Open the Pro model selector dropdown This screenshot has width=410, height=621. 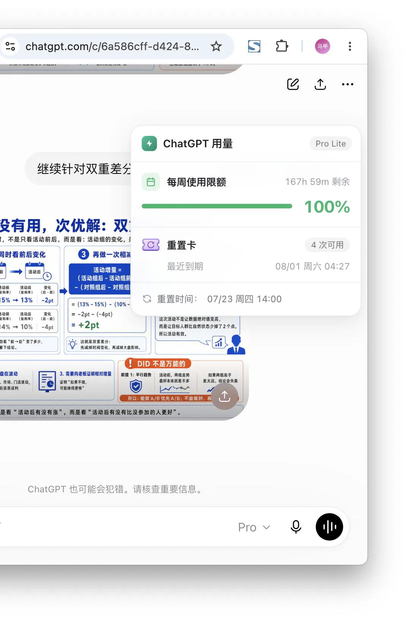[254, 527]
